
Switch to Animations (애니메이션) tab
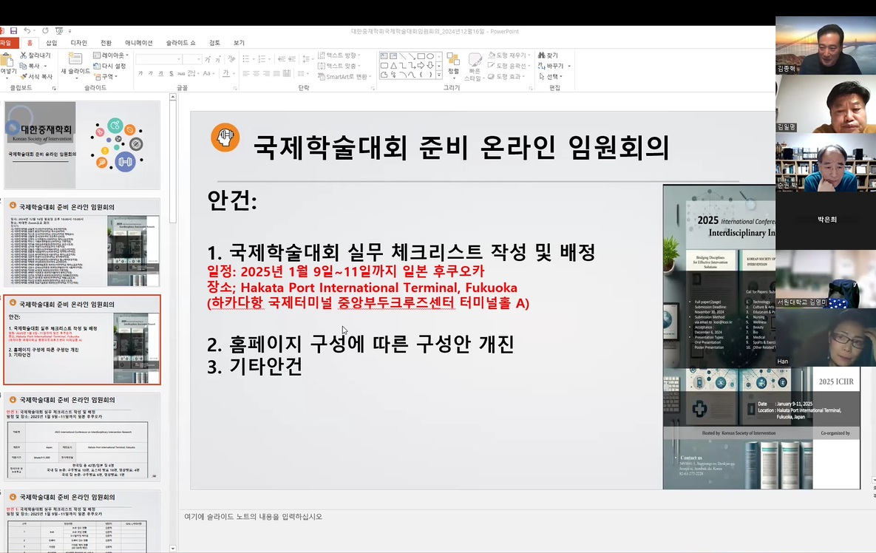pyautogui.click(x=138, y=43)
